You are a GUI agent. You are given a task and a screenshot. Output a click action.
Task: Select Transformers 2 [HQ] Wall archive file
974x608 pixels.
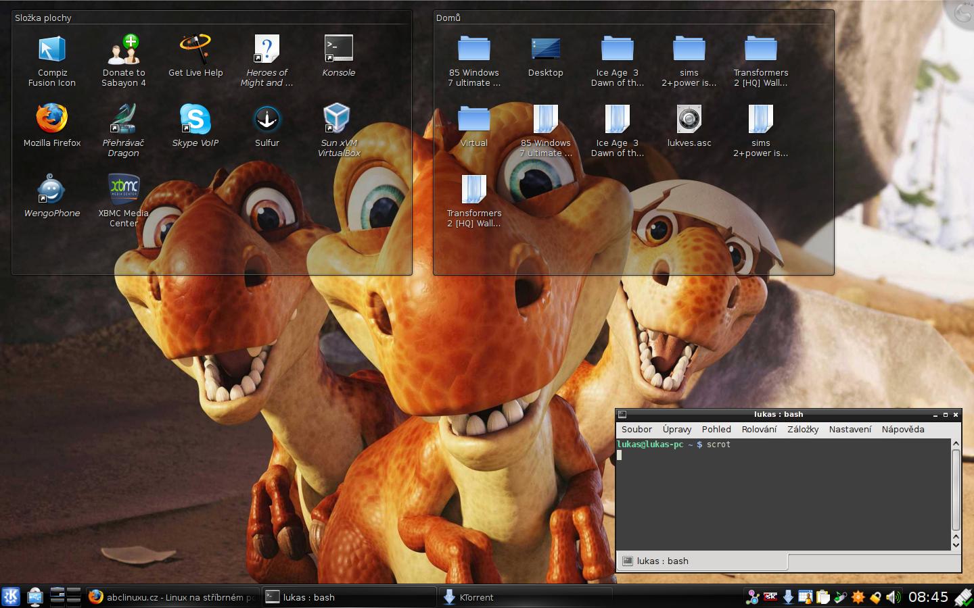474,201
